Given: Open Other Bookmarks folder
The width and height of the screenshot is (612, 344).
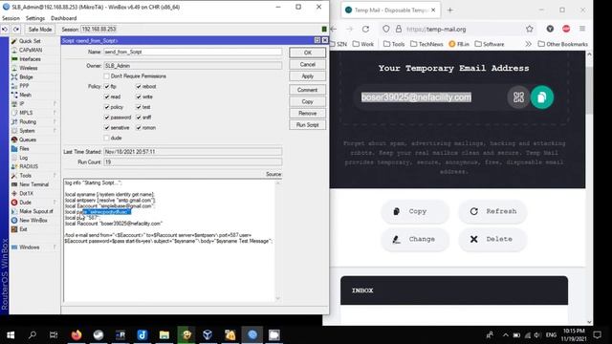Looking at the screenshot, I should pyautogui.click(x=562, y=44).
